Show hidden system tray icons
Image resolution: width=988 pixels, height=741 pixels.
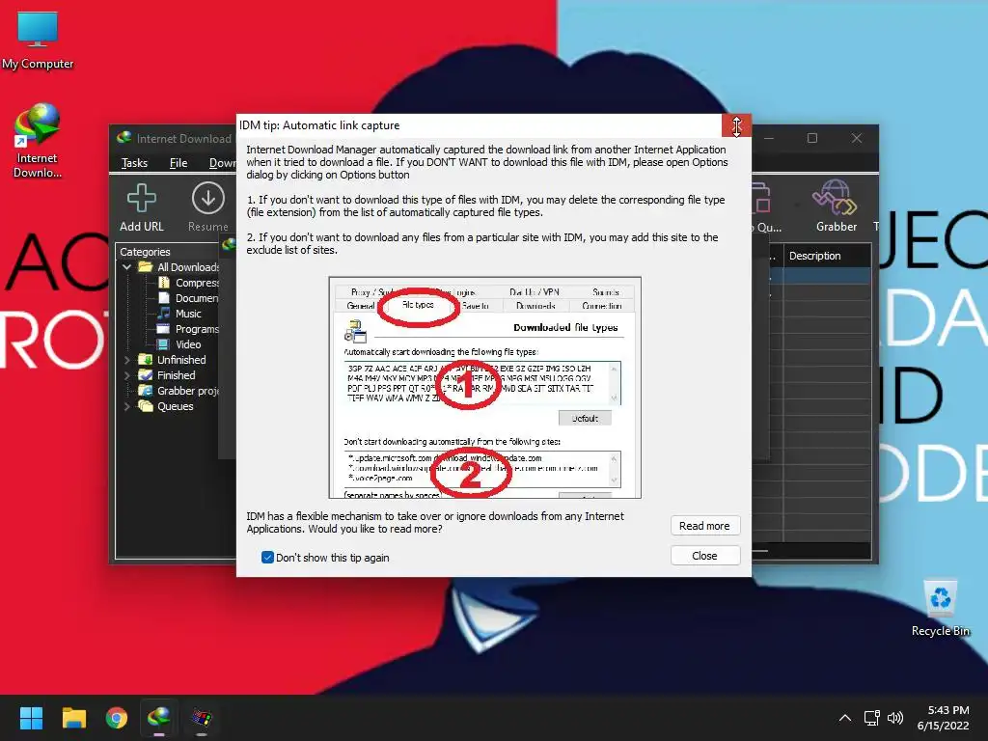point(845,718)
